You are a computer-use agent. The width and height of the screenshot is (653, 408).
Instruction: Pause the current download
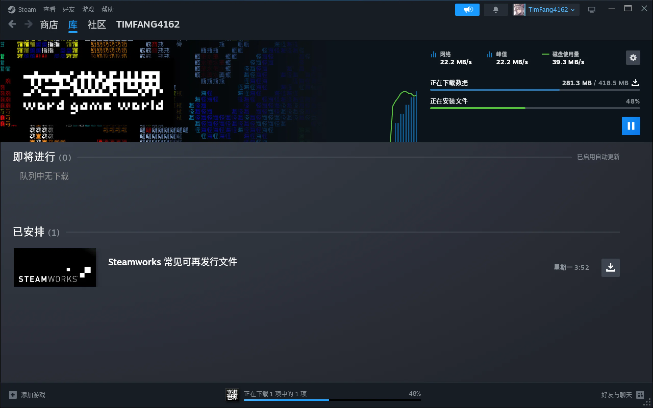[631, 126]
